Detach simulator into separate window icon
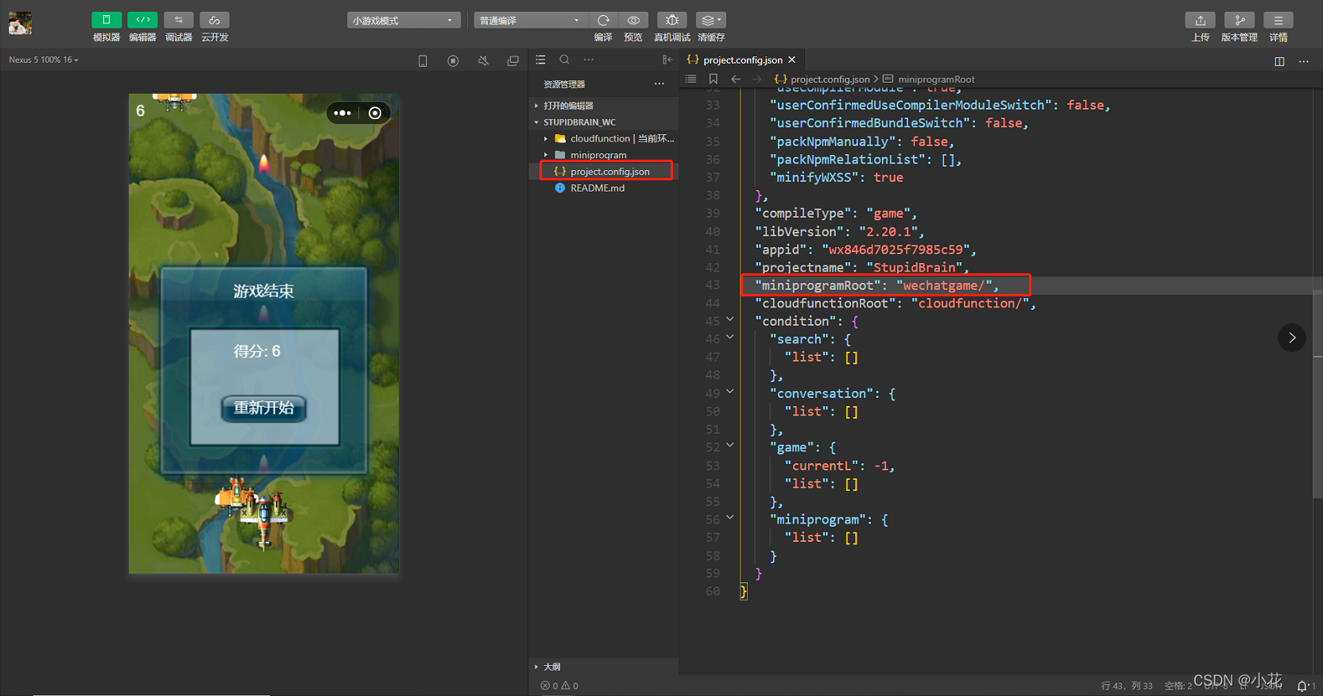Screen dimensions: 1323x696 click(x=513, y=60)
